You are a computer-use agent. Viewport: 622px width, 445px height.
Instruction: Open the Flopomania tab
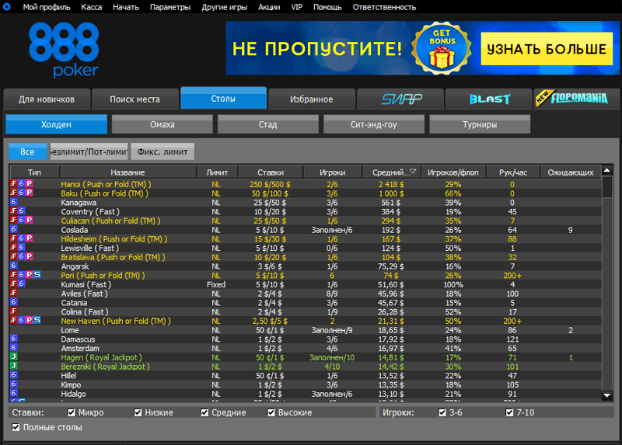pos(577,99)
